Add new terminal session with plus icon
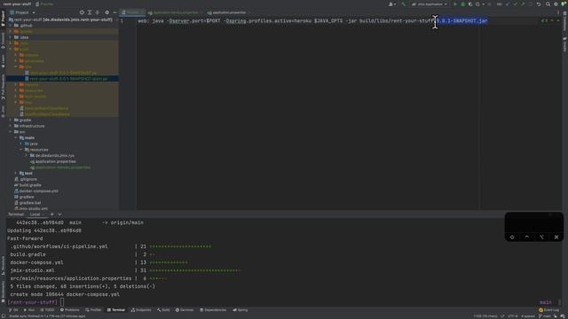Viewport: 568px width, 319px height. coord(51,214)
